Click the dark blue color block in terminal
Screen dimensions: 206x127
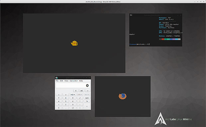[171, 39]
